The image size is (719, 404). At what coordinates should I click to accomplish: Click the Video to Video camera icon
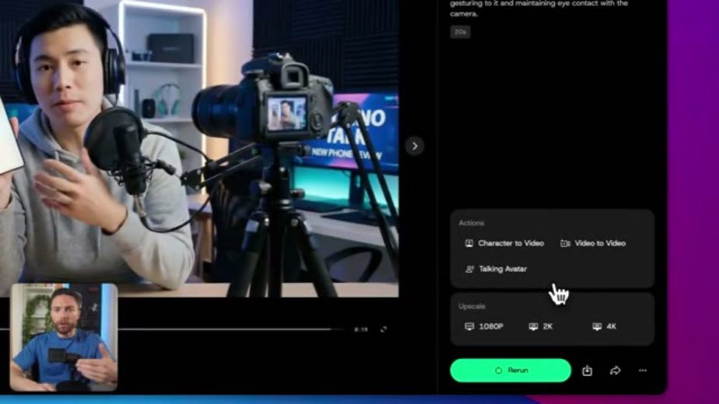(565, 243)
